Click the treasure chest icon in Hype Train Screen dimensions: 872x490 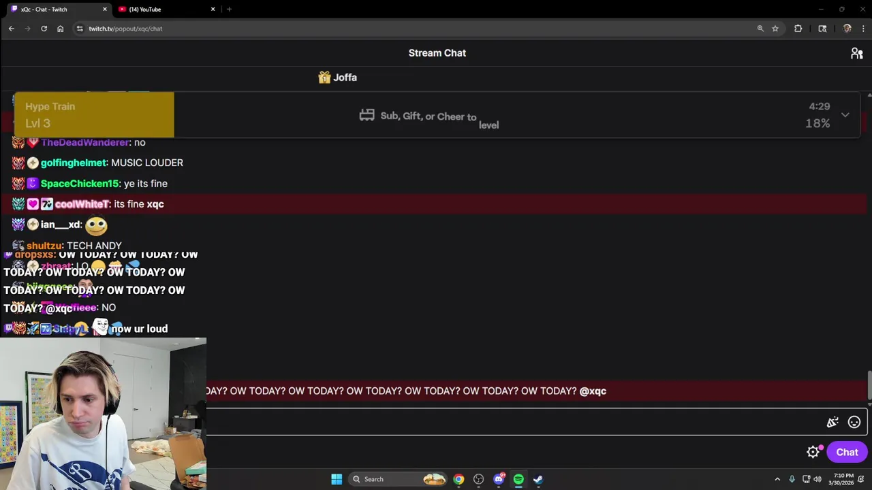pyautogui.click(x=367, y=115)
